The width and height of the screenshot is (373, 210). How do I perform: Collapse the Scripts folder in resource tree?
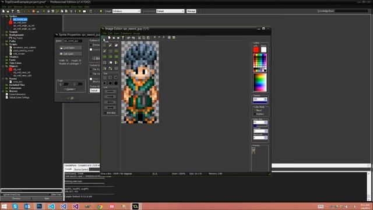tap(3, 44)
